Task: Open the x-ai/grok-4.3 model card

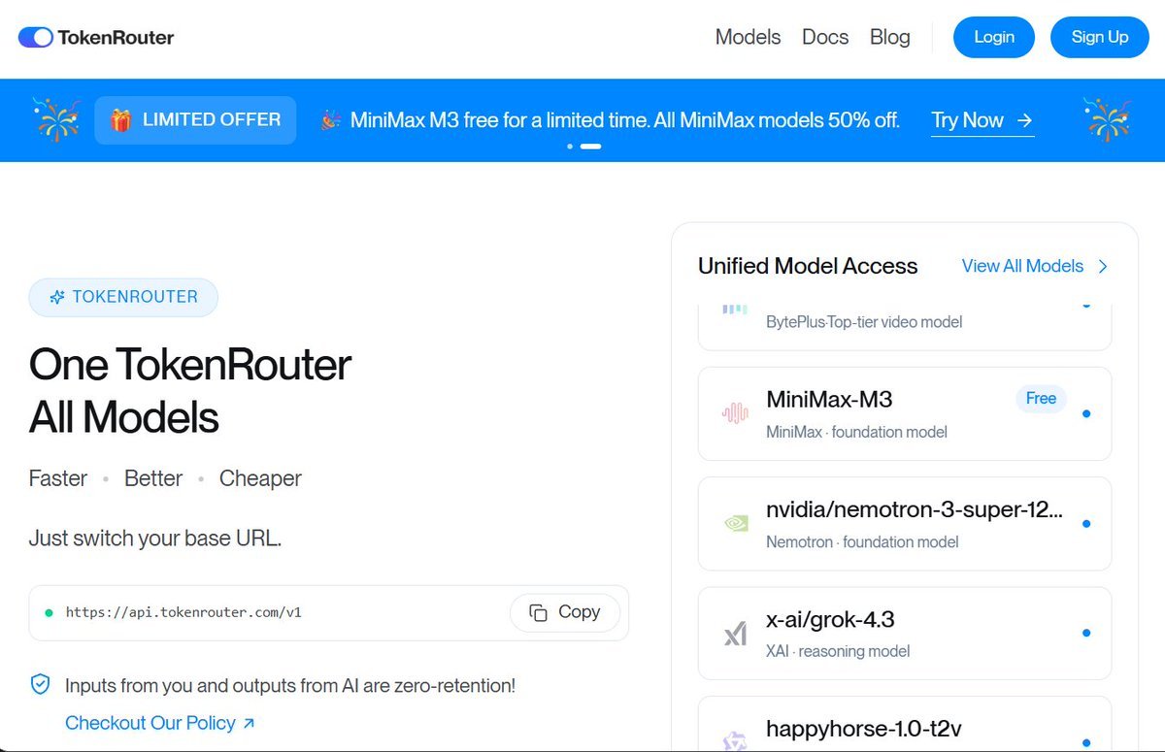Action: pos(905,634)
